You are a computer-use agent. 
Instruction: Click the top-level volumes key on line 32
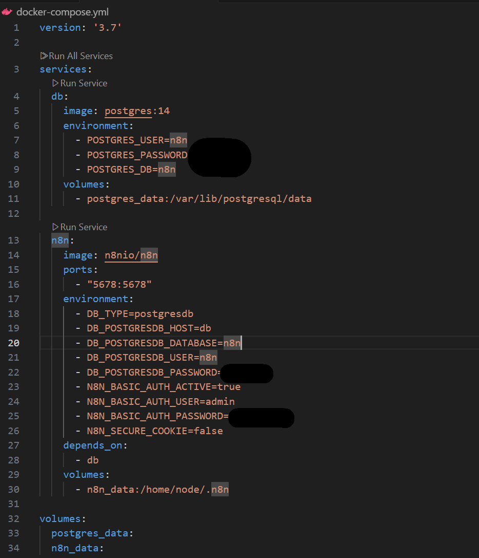tap(59, 519)
